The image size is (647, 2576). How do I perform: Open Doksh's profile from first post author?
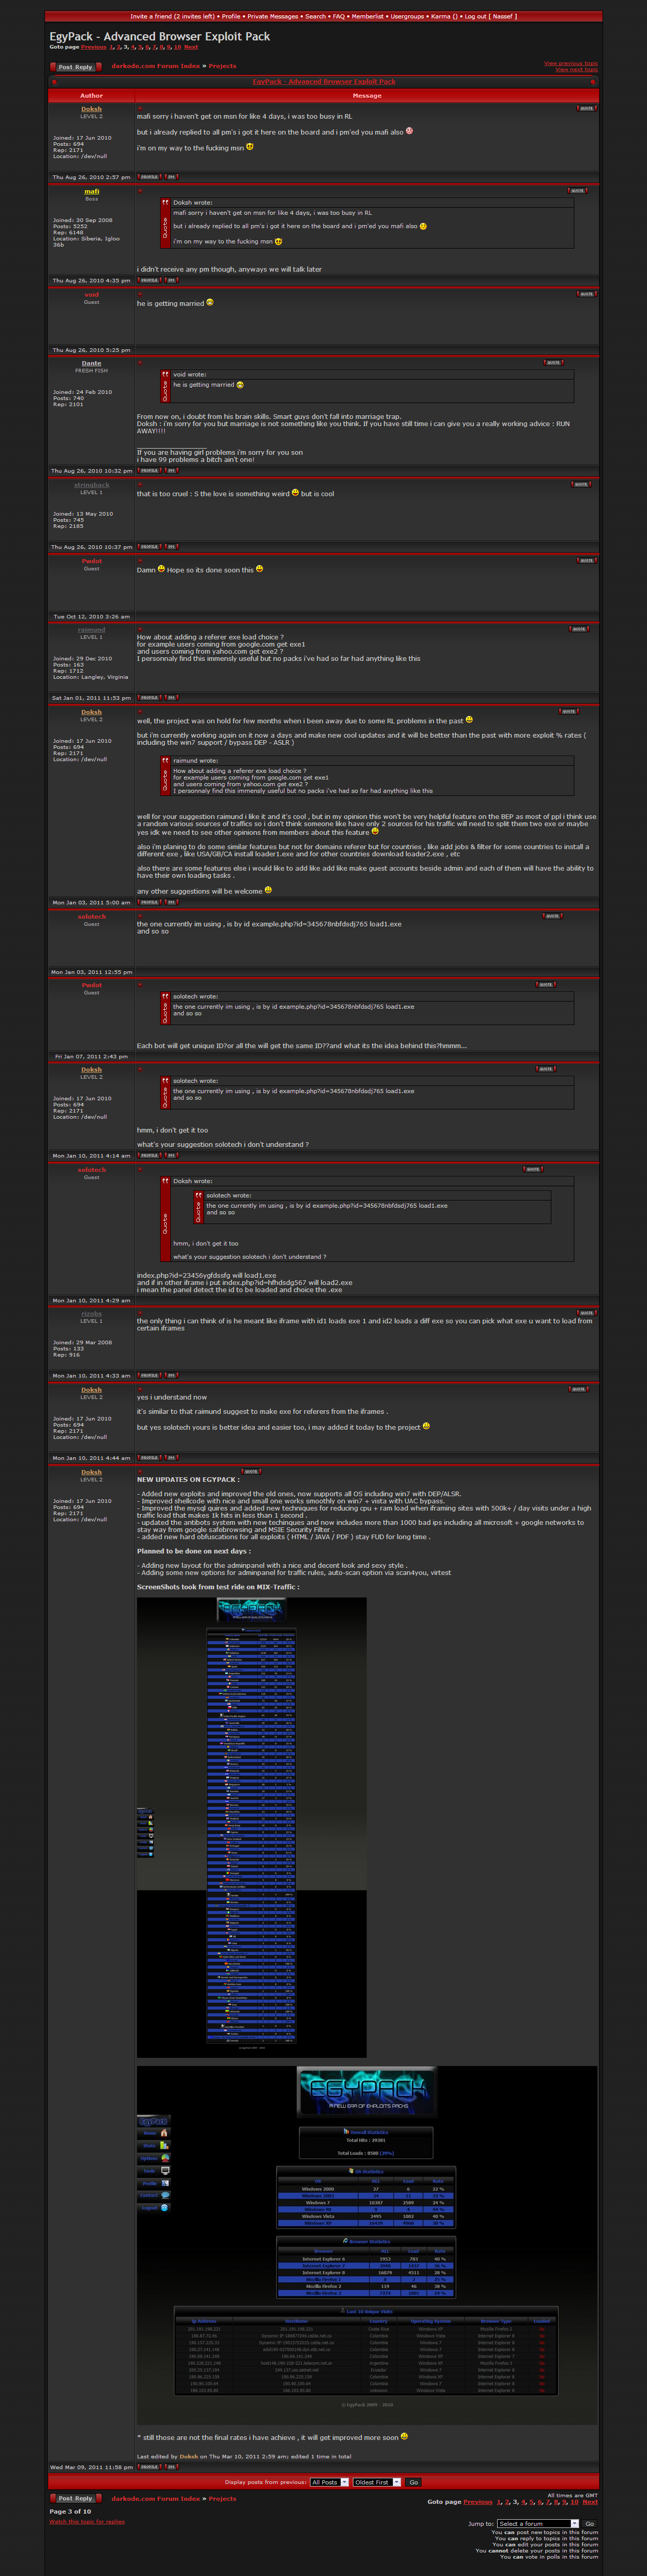[x=91, y=109]
